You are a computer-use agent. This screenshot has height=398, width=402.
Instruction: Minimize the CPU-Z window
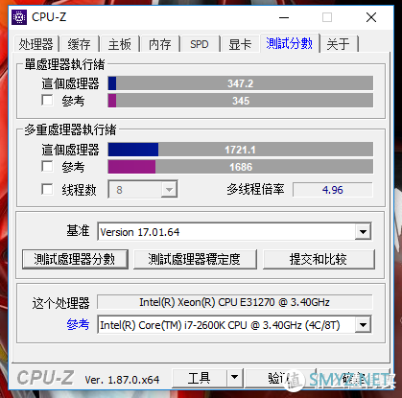[284, 17]
